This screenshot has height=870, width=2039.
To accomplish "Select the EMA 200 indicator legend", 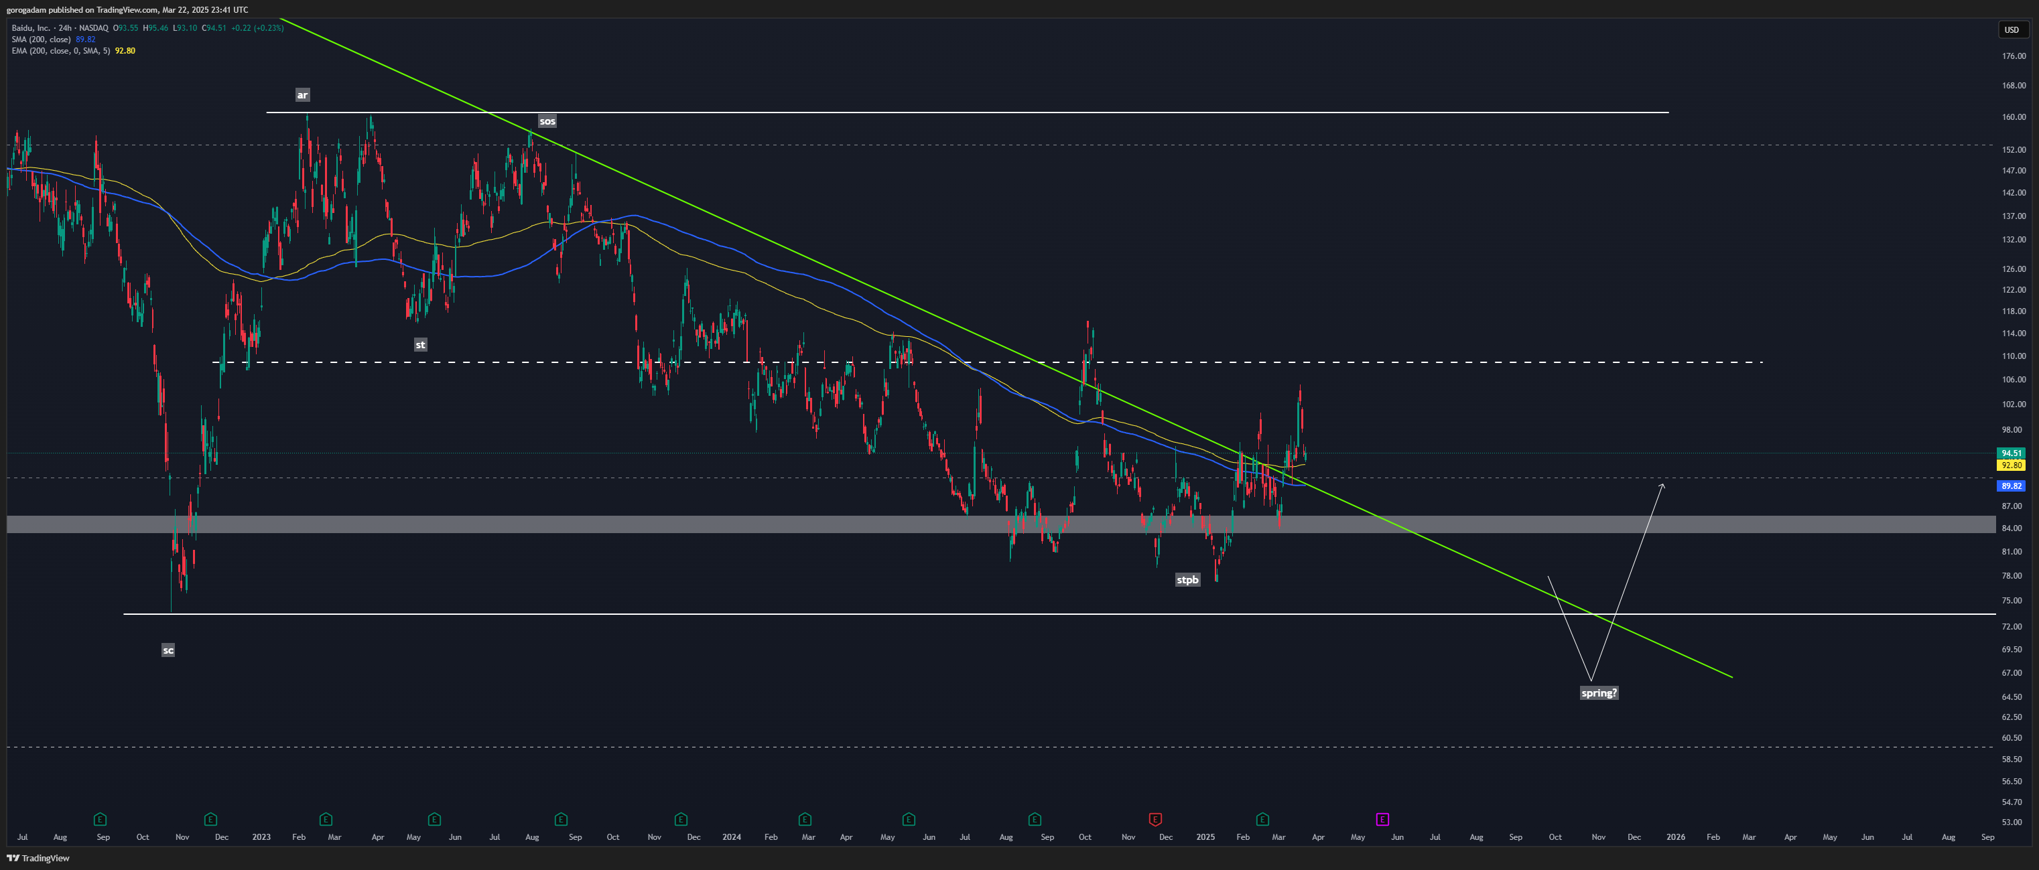I will coord(60,51).
